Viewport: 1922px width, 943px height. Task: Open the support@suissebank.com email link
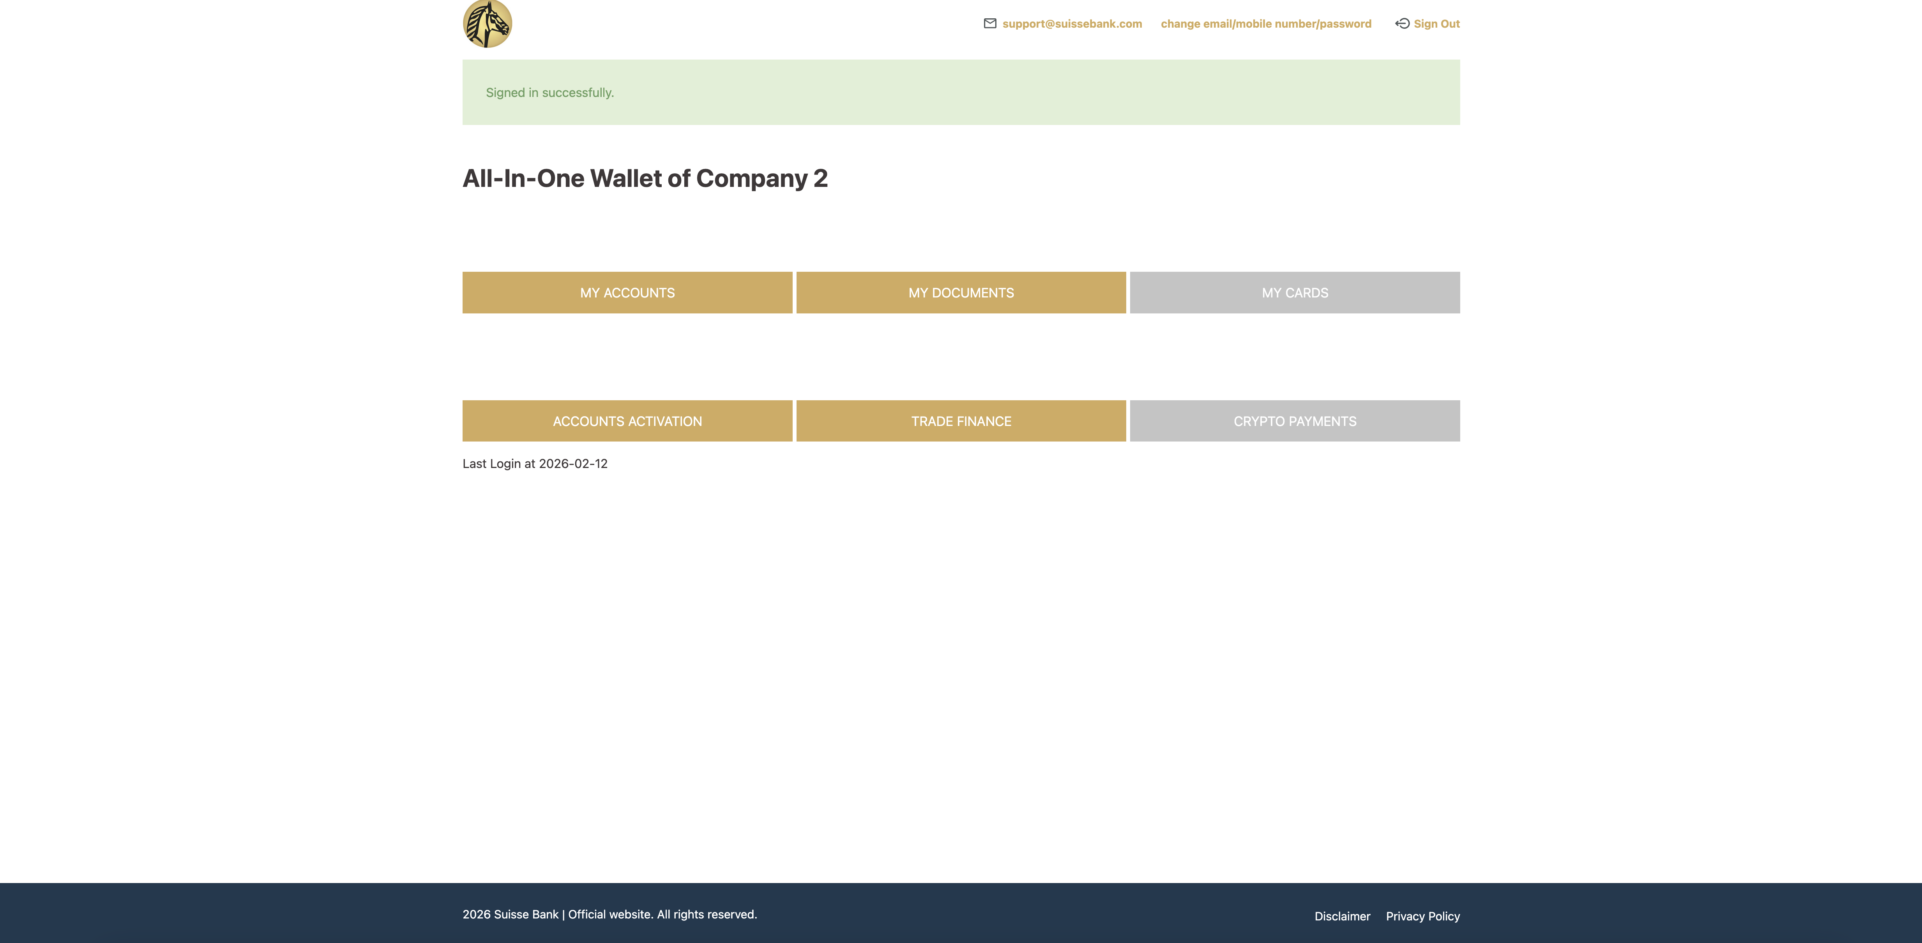pos(1071,24)
